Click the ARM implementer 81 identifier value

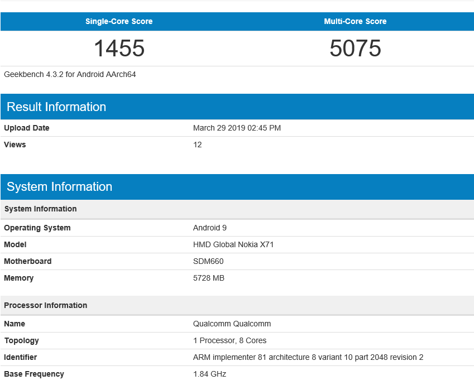[x=308, y=357]
